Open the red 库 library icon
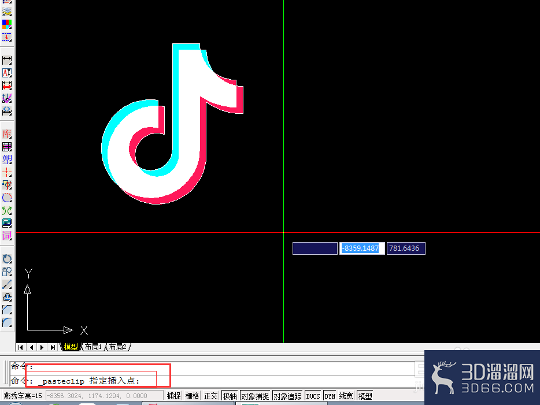540x405 pixels. click(x=7, y=134)
